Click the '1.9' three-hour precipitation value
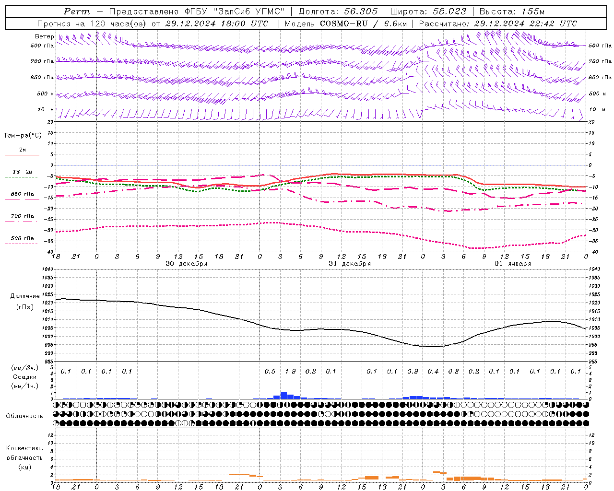 (290, 372)
